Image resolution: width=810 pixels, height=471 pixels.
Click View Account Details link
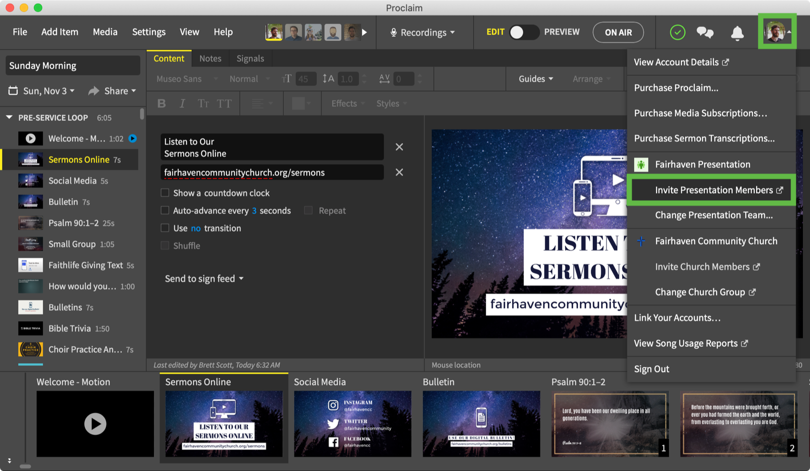pyautogui.click(x=681, y=62)
